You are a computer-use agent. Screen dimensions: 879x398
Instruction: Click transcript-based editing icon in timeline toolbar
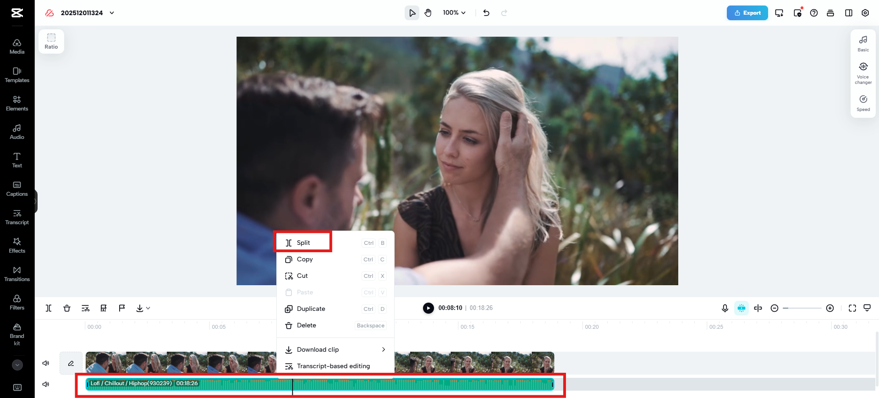click(85, 308)
